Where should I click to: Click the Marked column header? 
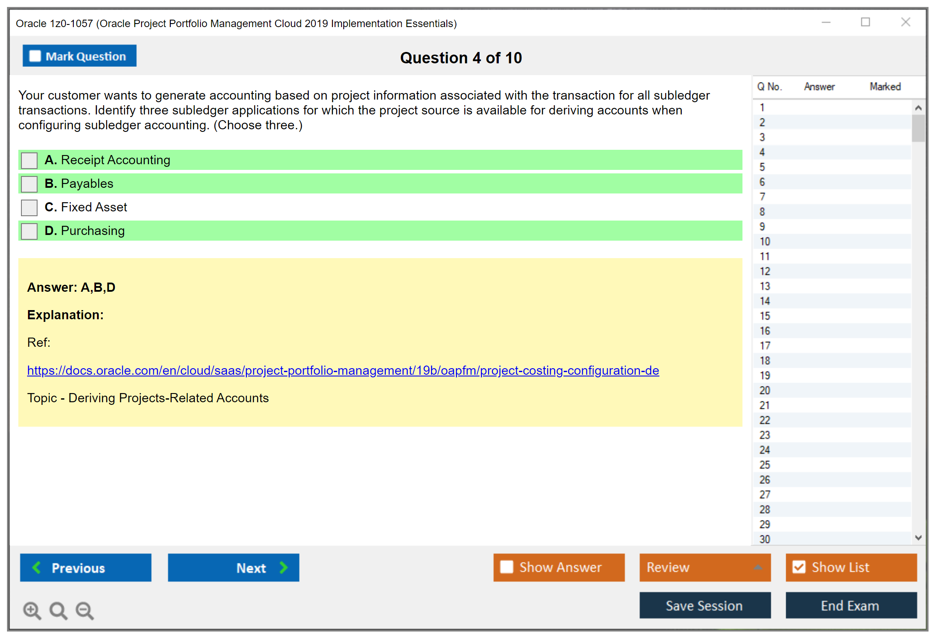885,86
